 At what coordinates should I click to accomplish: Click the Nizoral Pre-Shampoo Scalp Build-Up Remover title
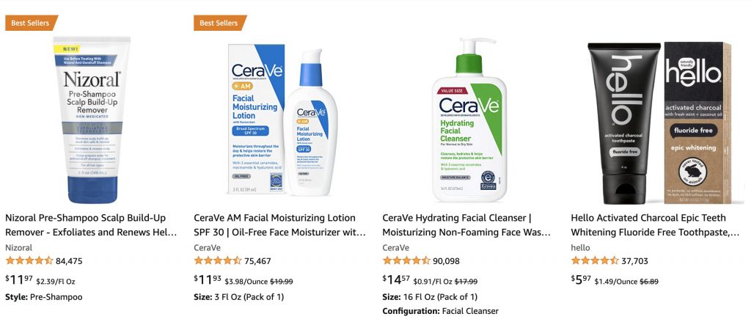[x=91, y=225]
